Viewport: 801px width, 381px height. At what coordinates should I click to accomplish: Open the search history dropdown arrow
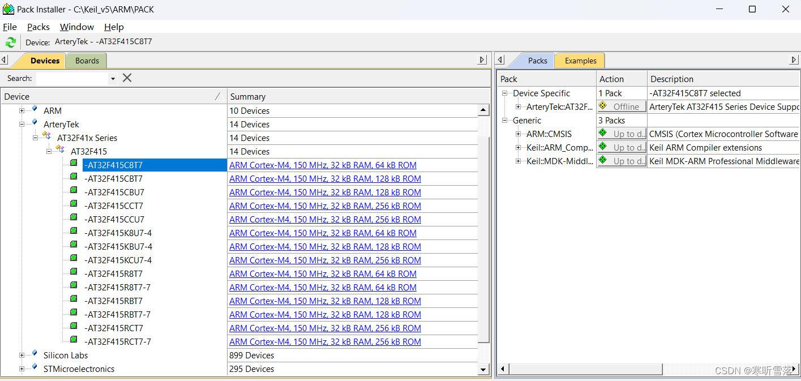point(113,79)
